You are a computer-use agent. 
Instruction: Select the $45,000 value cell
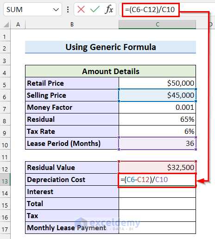click(157, 95)
